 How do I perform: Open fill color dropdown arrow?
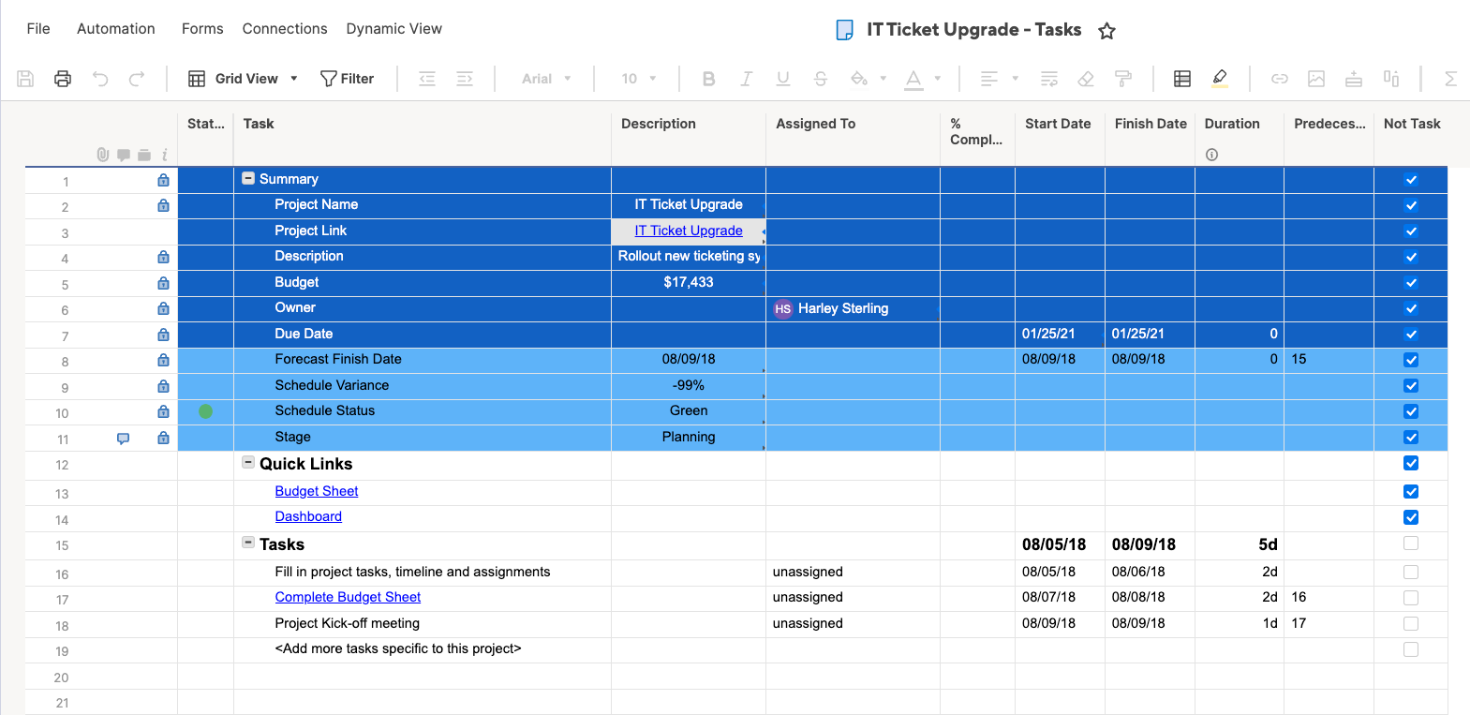(883, 79)
